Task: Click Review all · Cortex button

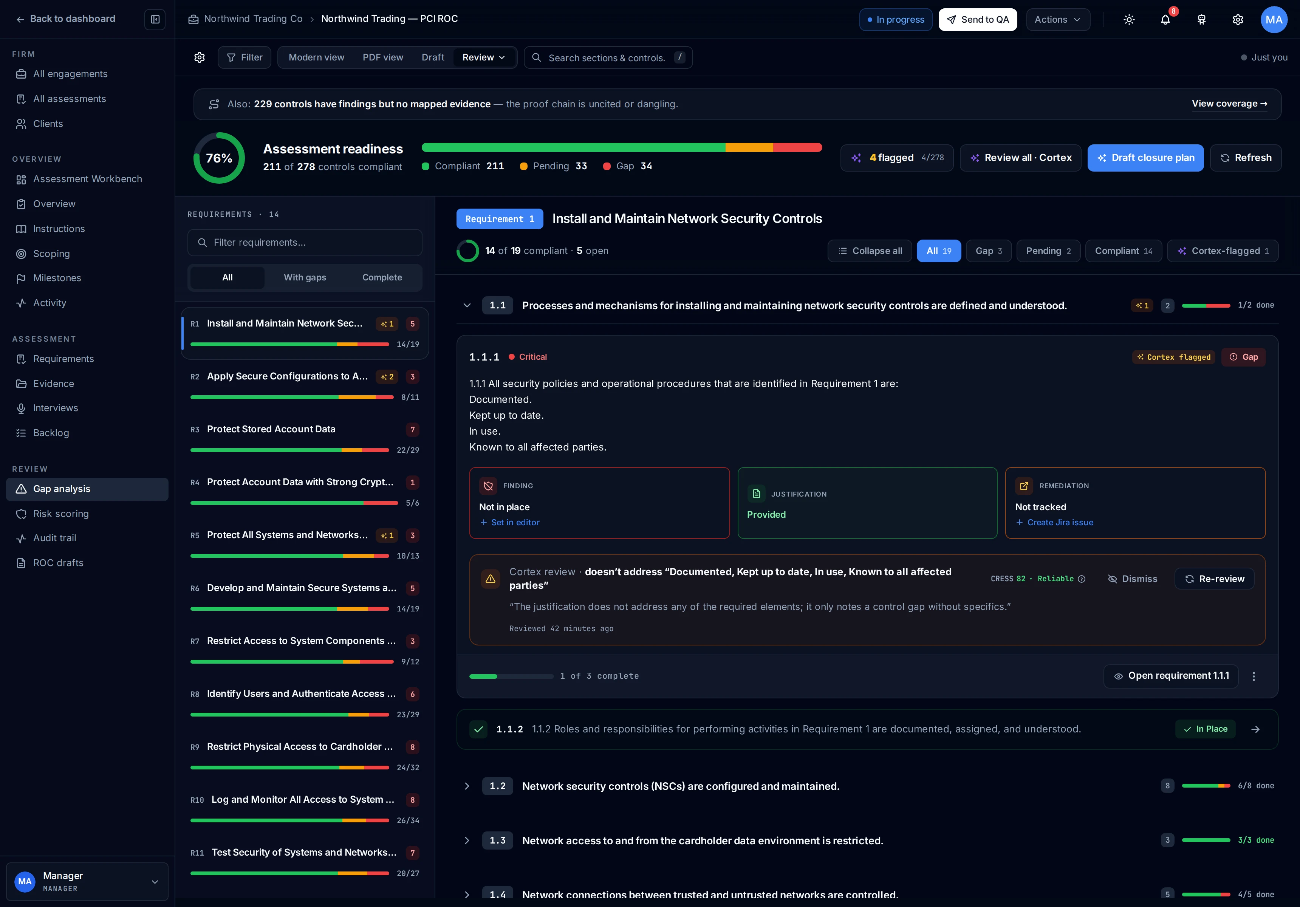Action: pyautogui.click(x=1020, y=158)
